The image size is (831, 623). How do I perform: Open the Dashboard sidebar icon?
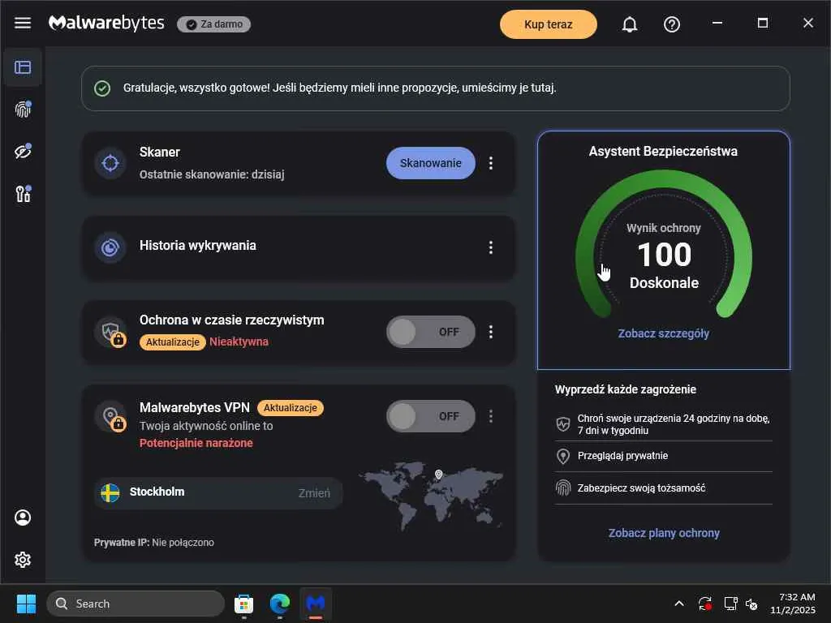23,67
